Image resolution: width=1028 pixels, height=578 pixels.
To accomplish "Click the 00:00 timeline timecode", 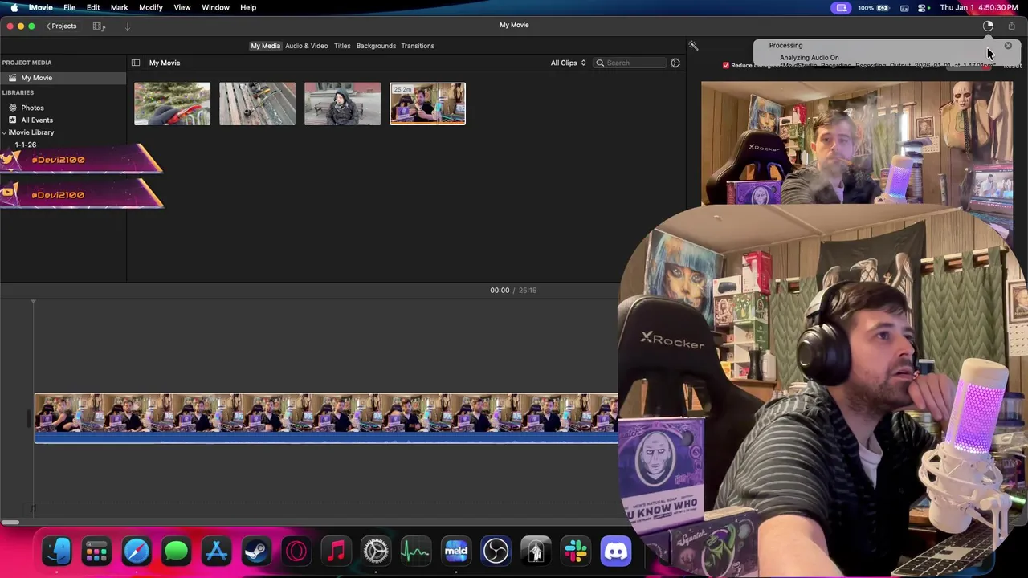I will coord(500,290).
